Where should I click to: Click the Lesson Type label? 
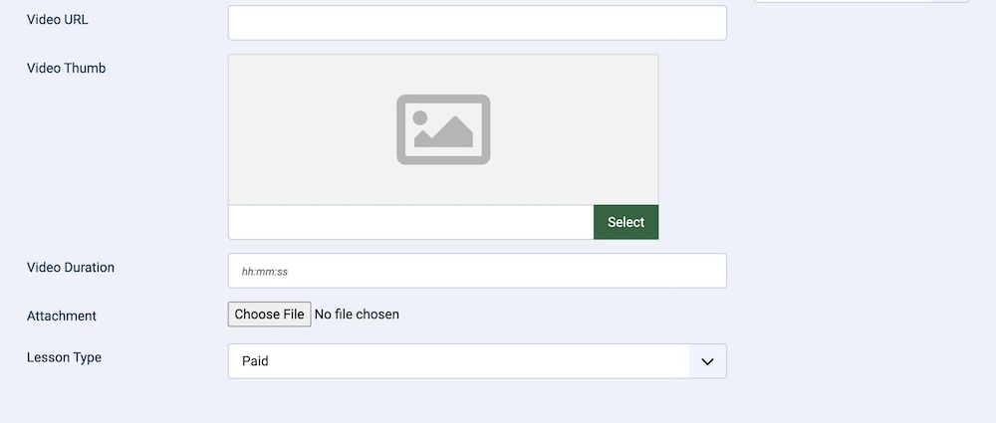click(x=65, y=357)
